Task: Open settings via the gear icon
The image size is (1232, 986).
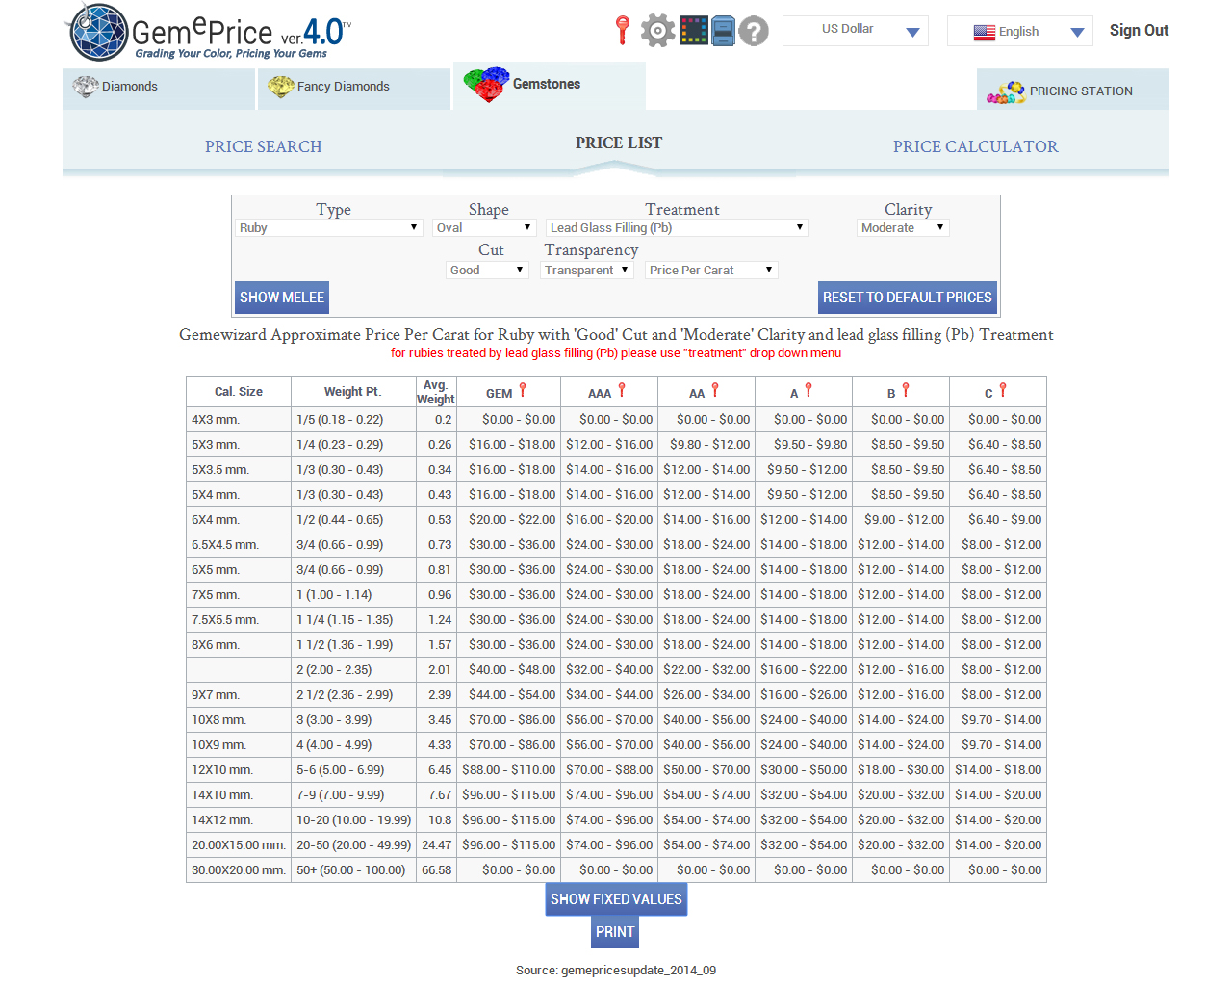Action: tap(657, 31)
